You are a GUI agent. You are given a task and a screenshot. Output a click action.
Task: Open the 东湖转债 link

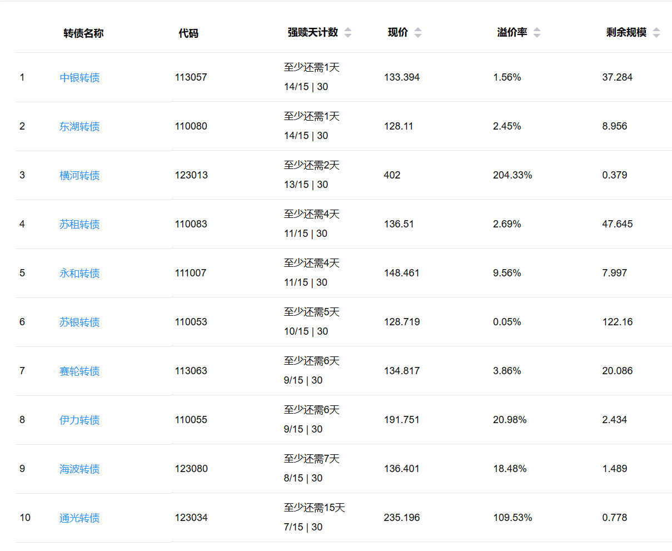(x=79, y=127)
